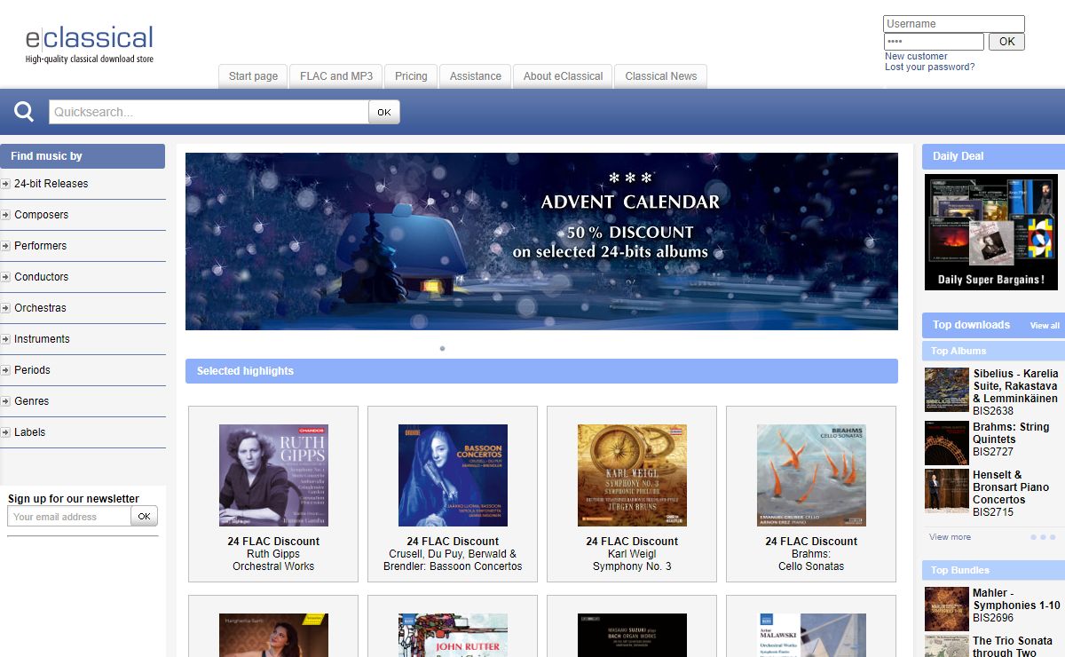The height and width of the screenshot is (657, 1065).
Task: Browse music by Conductors
Action: point(41,277)
